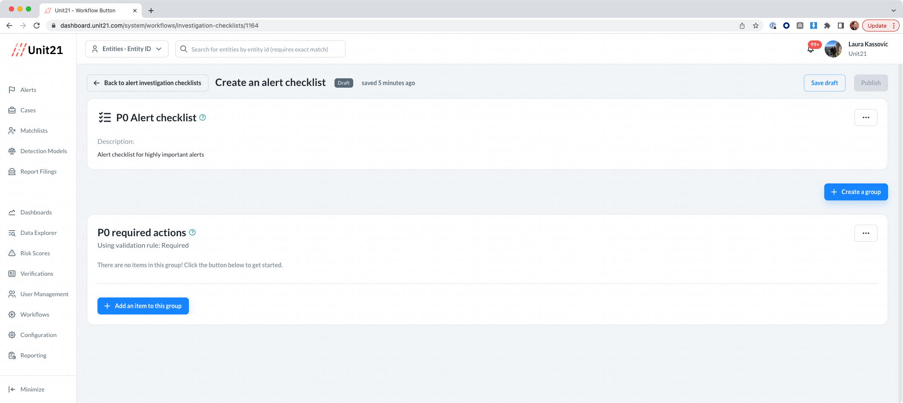The height and width of the screenshot is (403, 903).
Task: Open the Risk Scores section
Action: [x=35, y=253]
